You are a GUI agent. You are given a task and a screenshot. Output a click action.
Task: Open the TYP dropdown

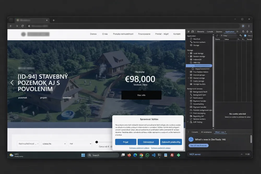(80, 144)
